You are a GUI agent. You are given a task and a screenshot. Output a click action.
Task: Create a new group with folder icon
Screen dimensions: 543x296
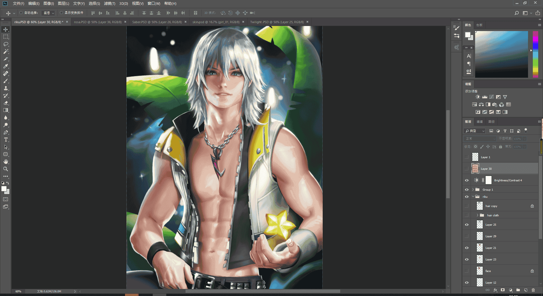(518, 290)
